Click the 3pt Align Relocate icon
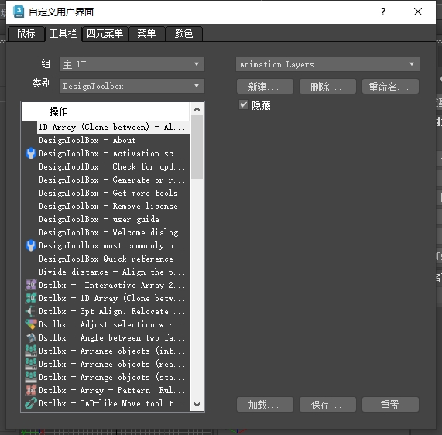The width and height of the screenshot is (442, 435). tap(31, 311)
